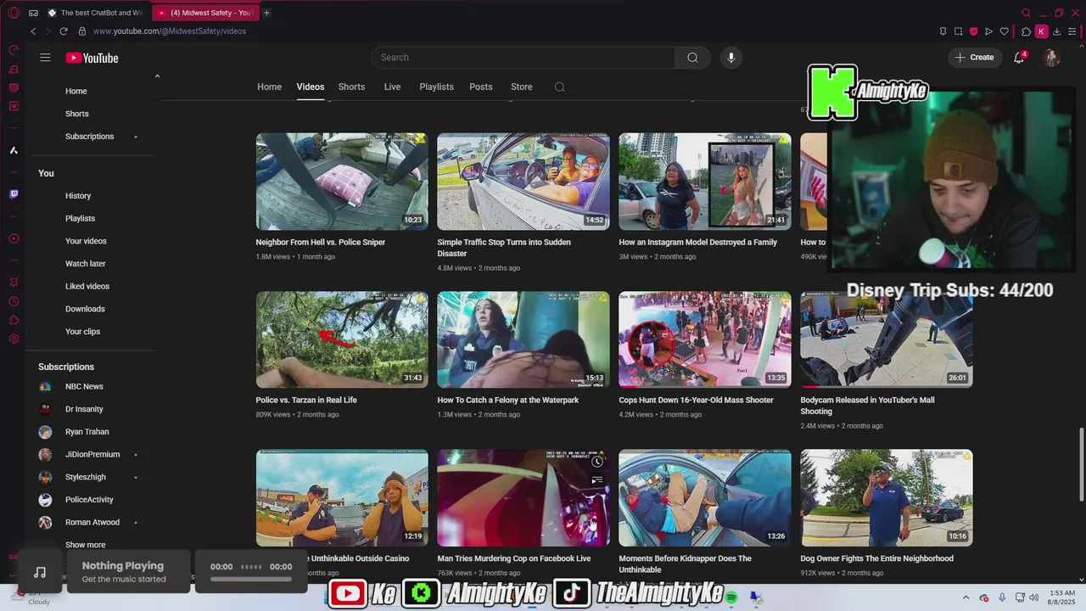Image resolution: width=1086 pixels, height=611 pixels.
Task: Open the Roman Atwood subscription
Action: 92,522
